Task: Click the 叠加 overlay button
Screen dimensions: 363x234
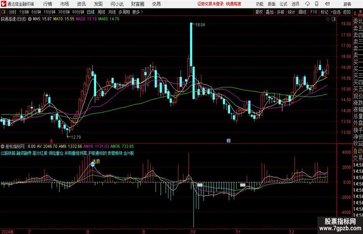Action: click(x=270, y=12)
